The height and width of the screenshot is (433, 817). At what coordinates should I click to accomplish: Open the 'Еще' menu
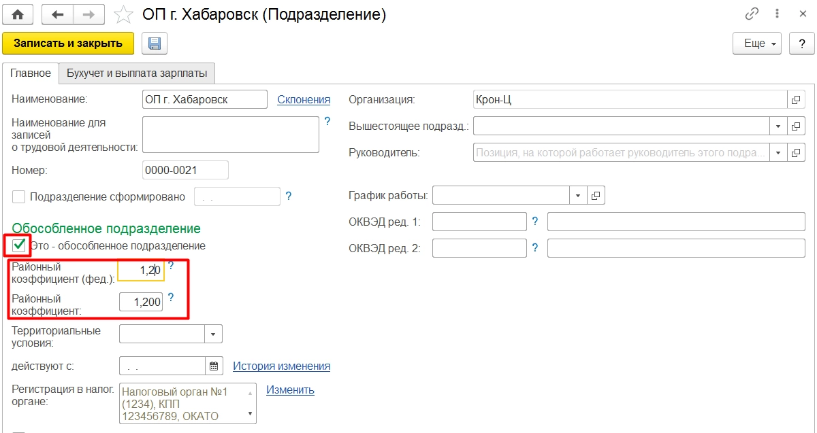756,44
